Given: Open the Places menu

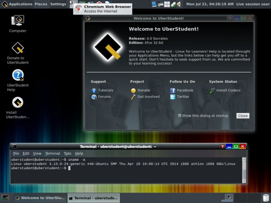Looking at the screenshot, I should click(x=41, y=4).
